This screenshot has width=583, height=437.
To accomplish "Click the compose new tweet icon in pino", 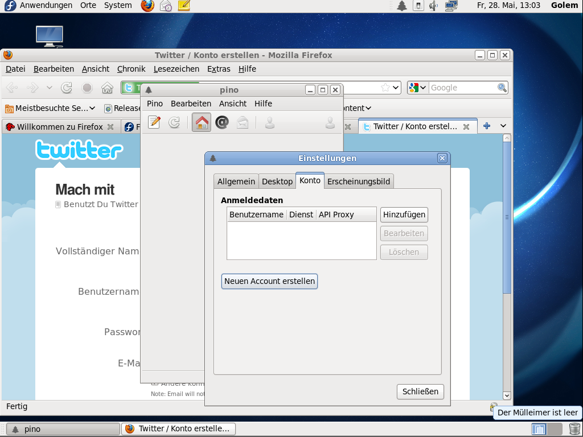I will (x=154, y=122).
